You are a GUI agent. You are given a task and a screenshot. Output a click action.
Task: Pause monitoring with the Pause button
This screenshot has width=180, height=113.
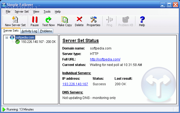click(35, 21)
